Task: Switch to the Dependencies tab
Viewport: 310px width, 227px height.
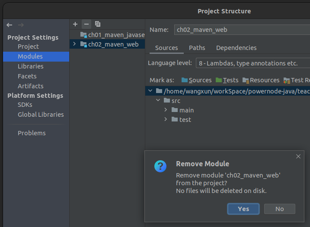Action: [236, 48]
